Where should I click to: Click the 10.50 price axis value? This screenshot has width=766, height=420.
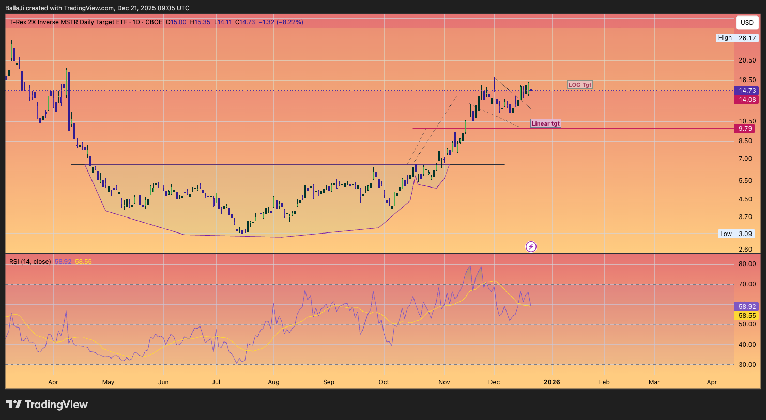tap(747, 121)
